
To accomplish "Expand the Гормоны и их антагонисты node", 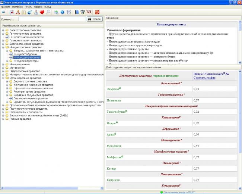I will [3, 41].
